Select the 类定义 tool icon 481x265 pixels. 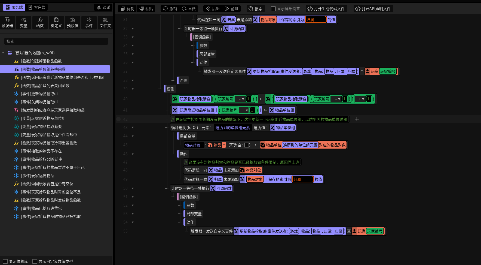56,22
